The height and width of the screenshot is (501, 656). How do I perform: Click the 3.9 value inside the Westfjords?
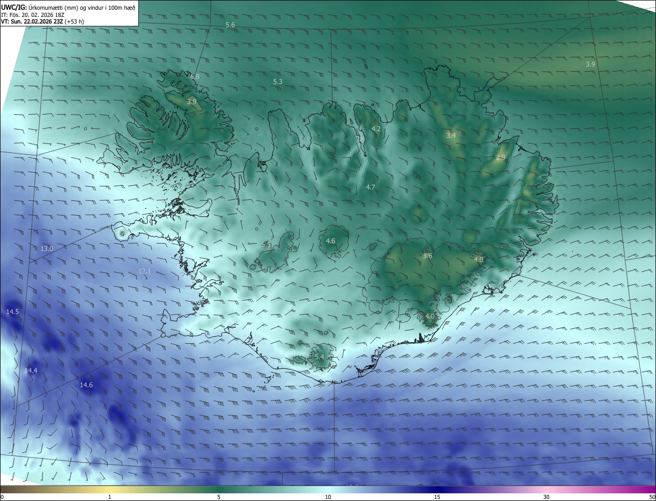pyautogui.click(x=192, y=102)
